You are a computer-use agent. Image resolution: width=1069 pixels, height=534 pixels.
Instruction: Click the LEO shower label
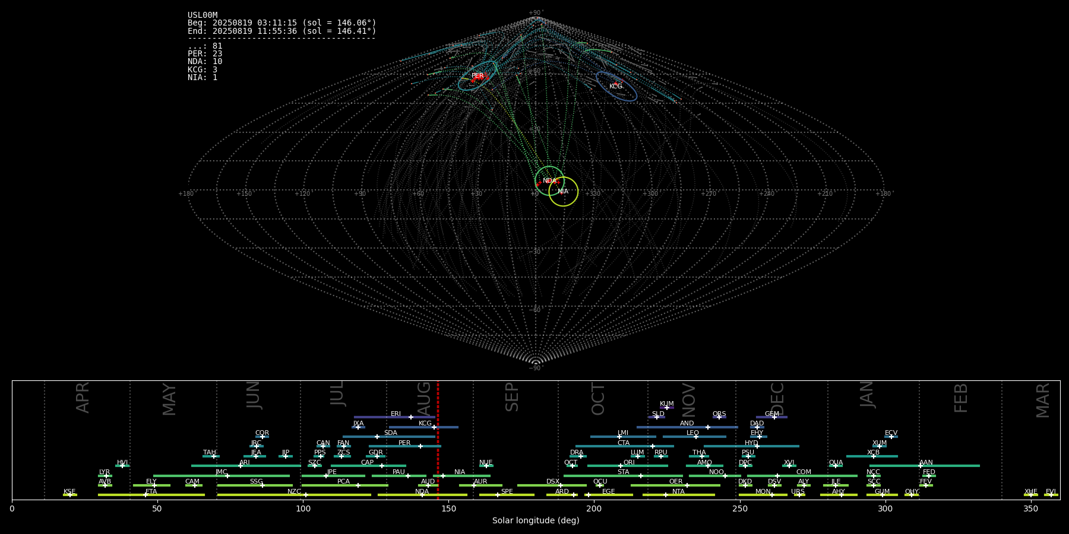tap(693, 433)
